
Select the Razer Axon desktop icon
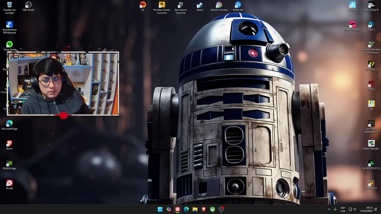[10, 46]
